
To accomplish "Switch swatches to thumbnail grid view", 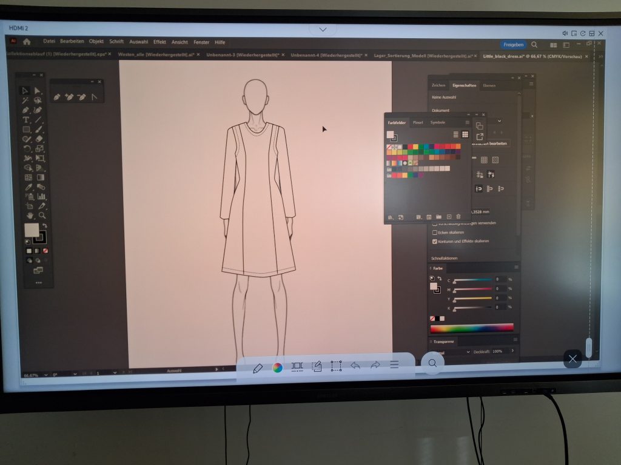I will point(465,134).
